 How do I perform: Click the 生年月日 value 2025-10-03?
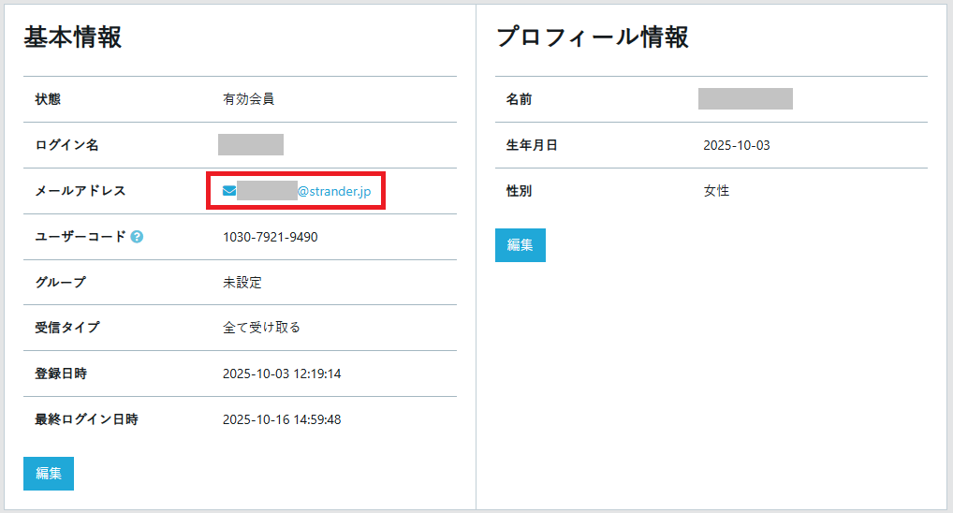click(736, 145)
